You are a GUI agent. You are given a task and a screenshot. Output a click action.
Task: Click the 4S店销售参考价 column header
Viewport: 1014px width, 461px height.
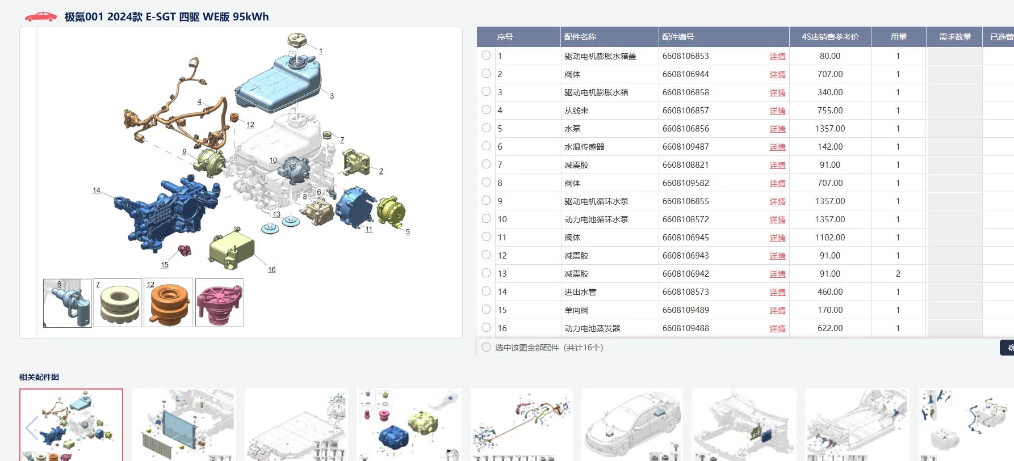(830, 37)
